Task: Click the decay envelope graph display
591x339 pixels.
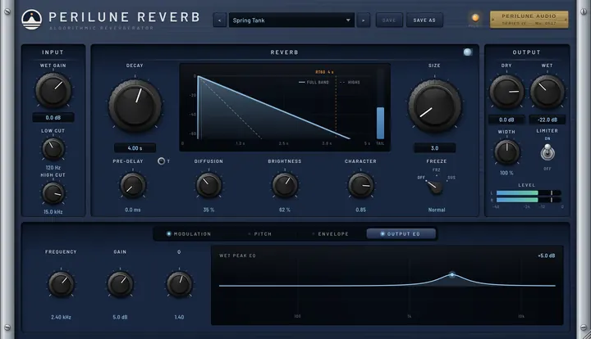Action: [x=285, y=107]
